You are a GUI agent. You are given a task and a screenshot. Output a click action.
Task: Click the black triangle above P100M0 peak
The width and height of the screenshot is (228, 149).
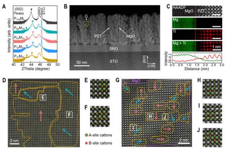(x=31, y=10)
